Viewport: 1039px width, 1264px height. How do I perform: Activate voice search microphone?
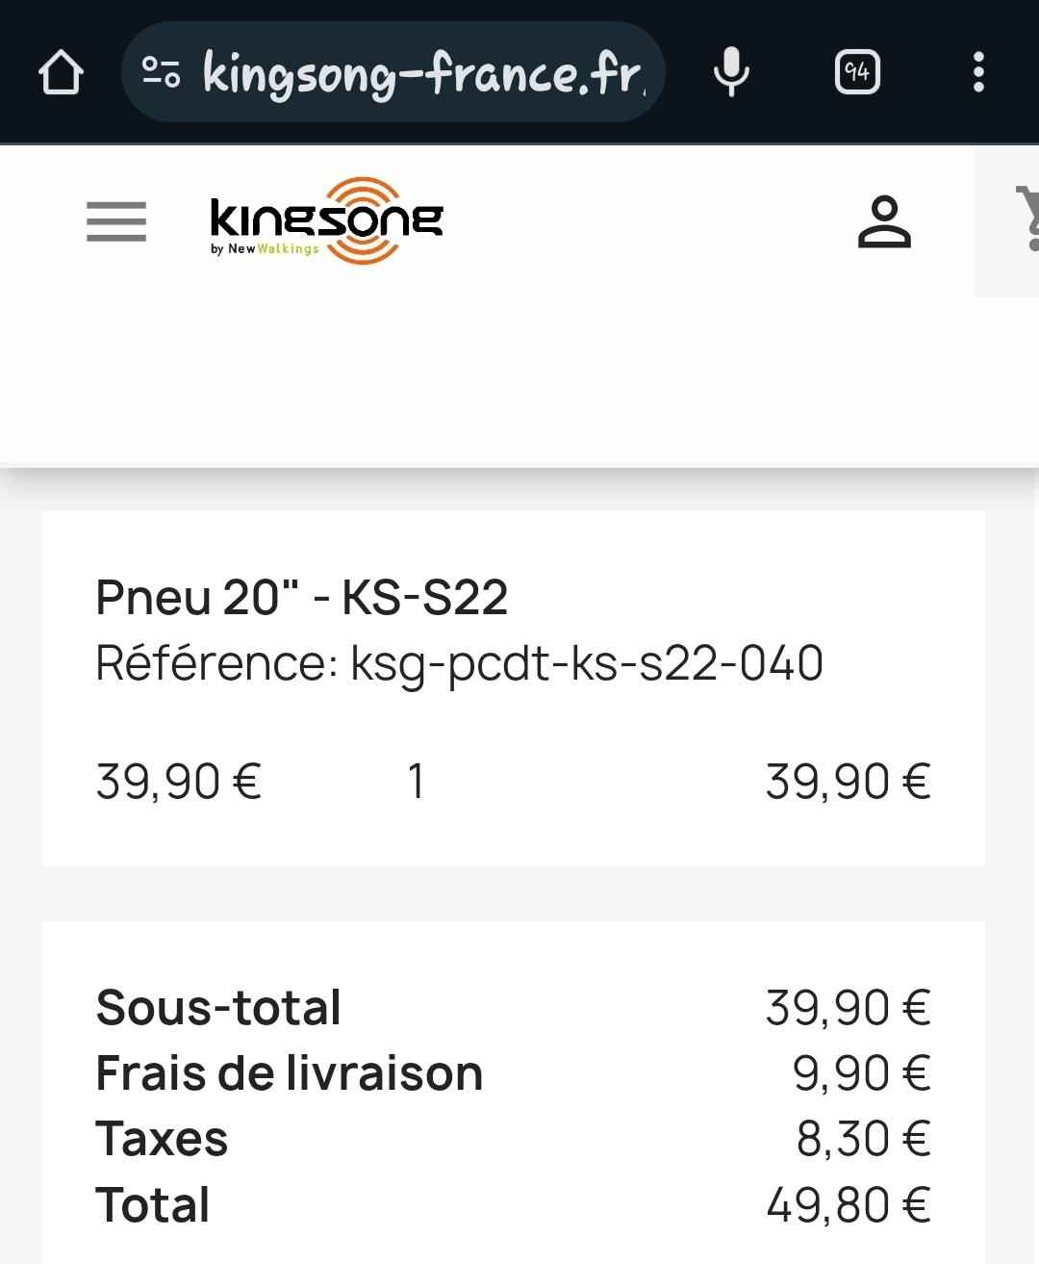tap(731, 72)
